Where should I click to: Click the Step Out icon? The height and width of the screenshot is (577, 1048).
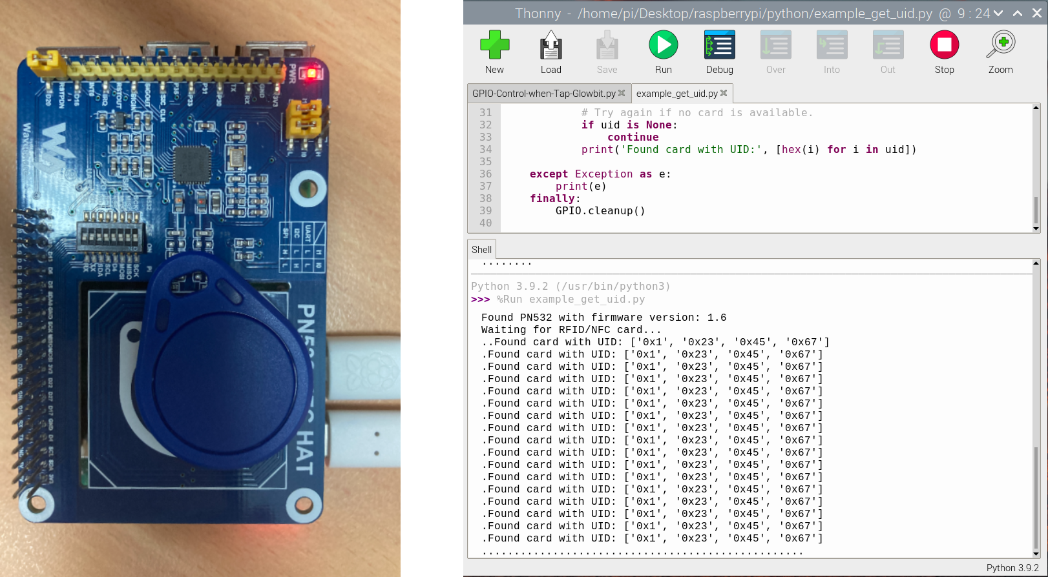(888, 52)
